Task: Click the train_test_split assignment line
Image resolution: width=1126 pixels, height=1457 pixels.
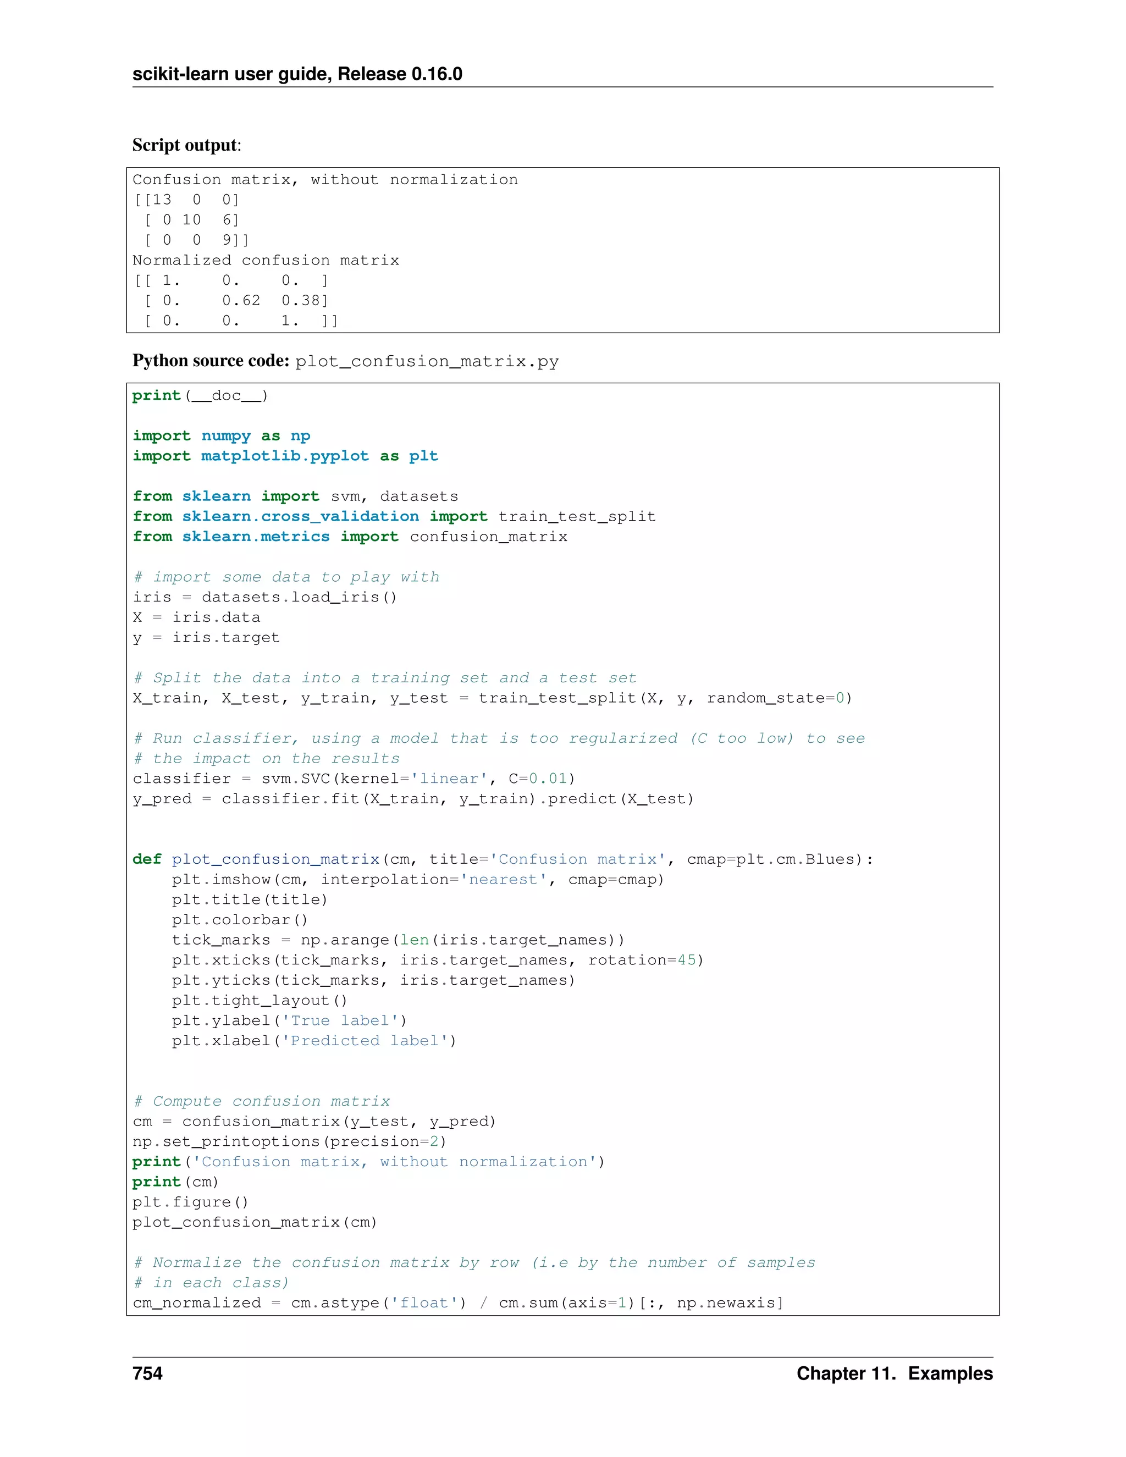Action: tap(492, 698)
